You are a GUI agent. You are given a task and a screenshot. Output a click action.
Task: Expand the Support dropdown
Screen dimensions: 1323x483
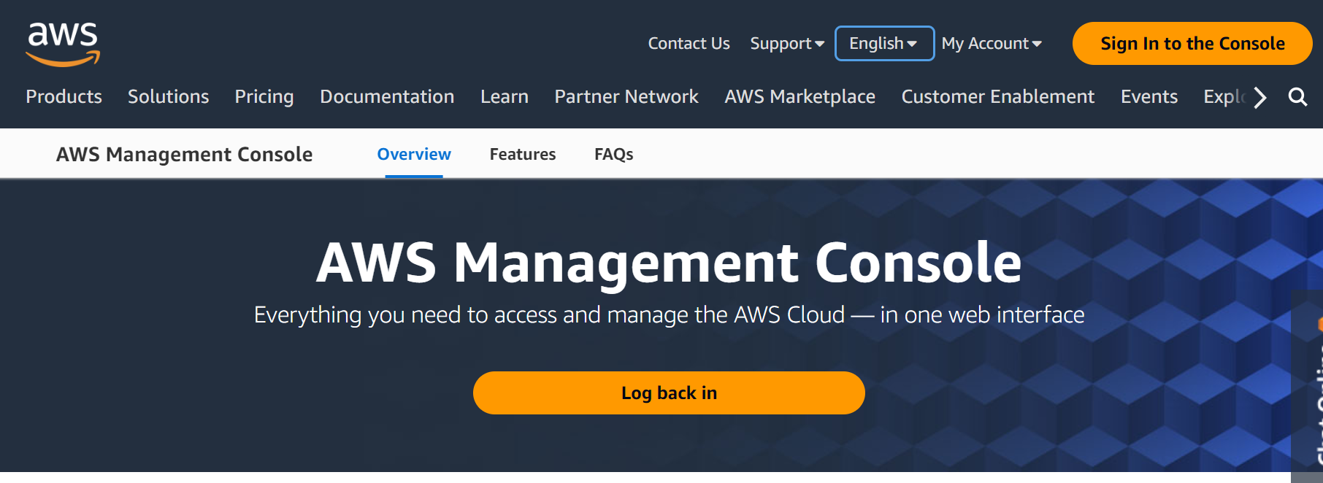(x=787, y=44)
